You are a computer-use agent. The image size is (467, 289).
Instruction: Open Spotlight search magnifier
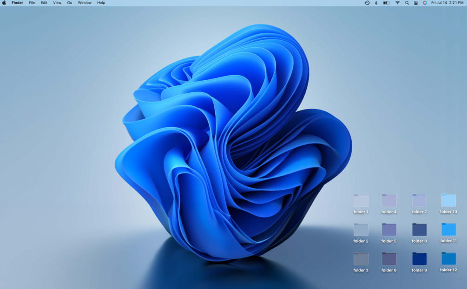407,3
